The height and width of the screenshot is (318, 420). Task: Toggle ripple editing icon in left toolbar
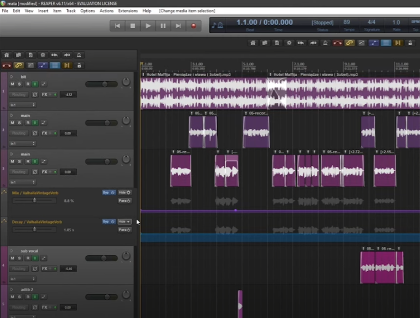point(31,65)
